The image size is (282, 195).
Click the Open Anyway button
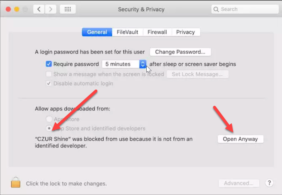240,139
